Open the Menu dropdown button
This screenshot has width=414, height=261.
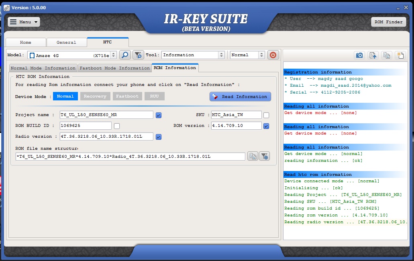(24, 22)
